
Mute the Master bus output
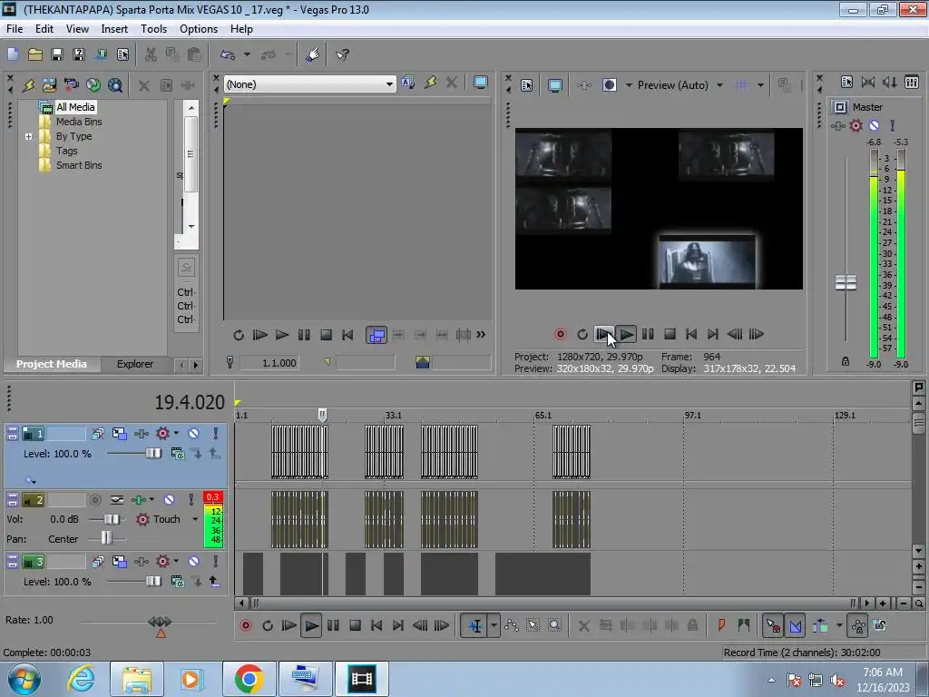874,125
